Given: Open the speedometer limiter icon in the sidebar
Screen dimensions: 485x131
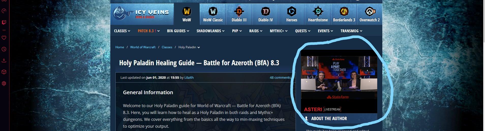Looking at the screenshot, I should pyautogui.click(x=4, y=11).
